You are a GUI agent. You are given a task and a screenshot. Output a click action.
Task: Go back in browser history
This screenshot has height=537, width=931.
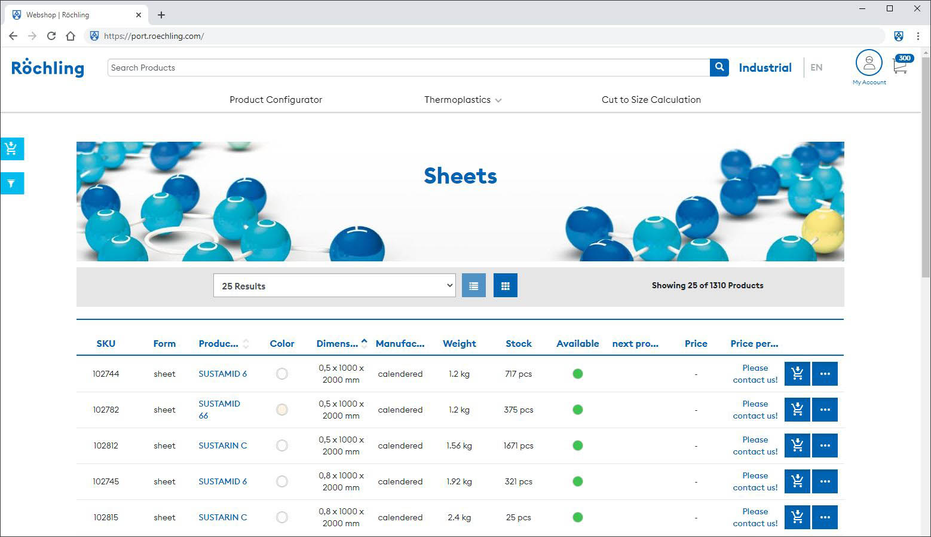[x=13, y=36]
